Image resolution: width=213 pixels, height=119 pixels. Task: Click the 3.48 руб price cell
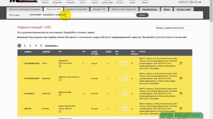(94, 63)
